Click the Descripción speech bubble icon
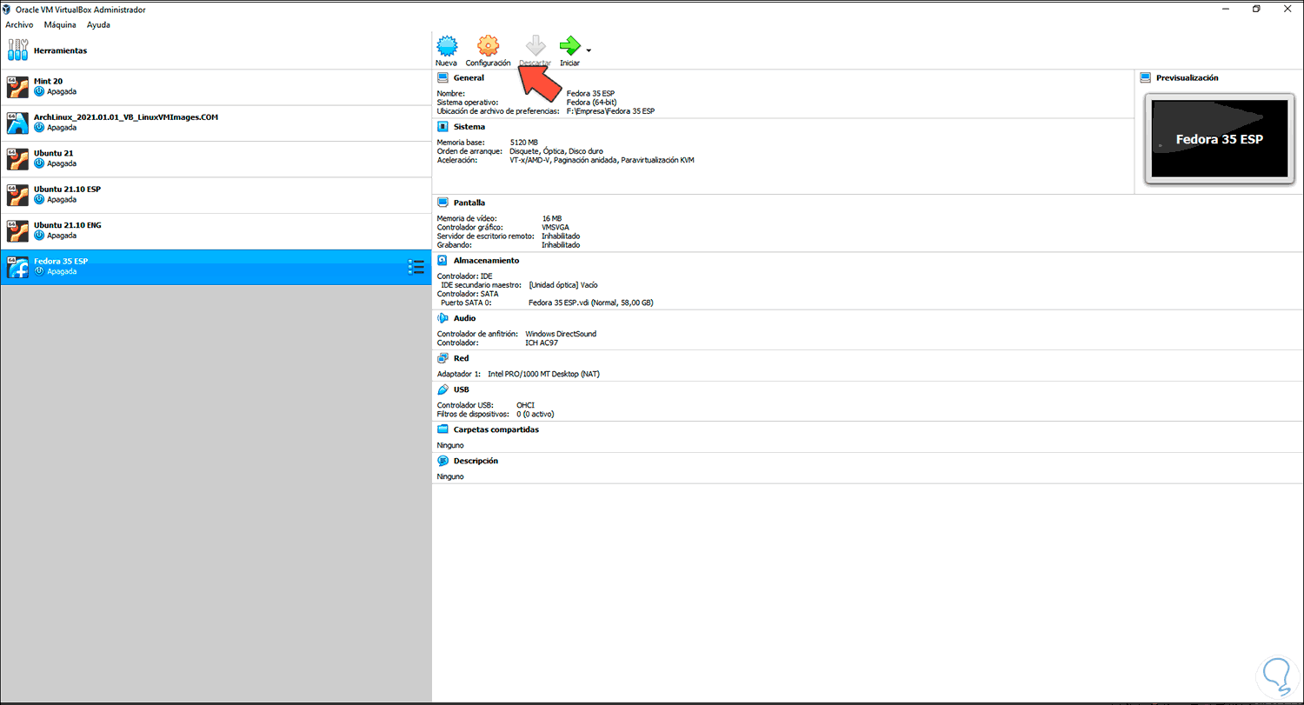This screenshot has width=1304, height=705. [442, 461]
